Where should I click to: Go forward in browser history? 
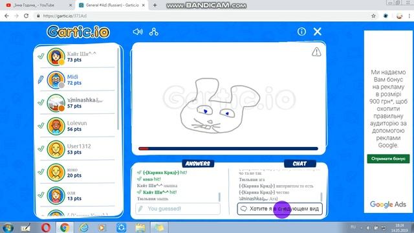(x=16, y=16)
